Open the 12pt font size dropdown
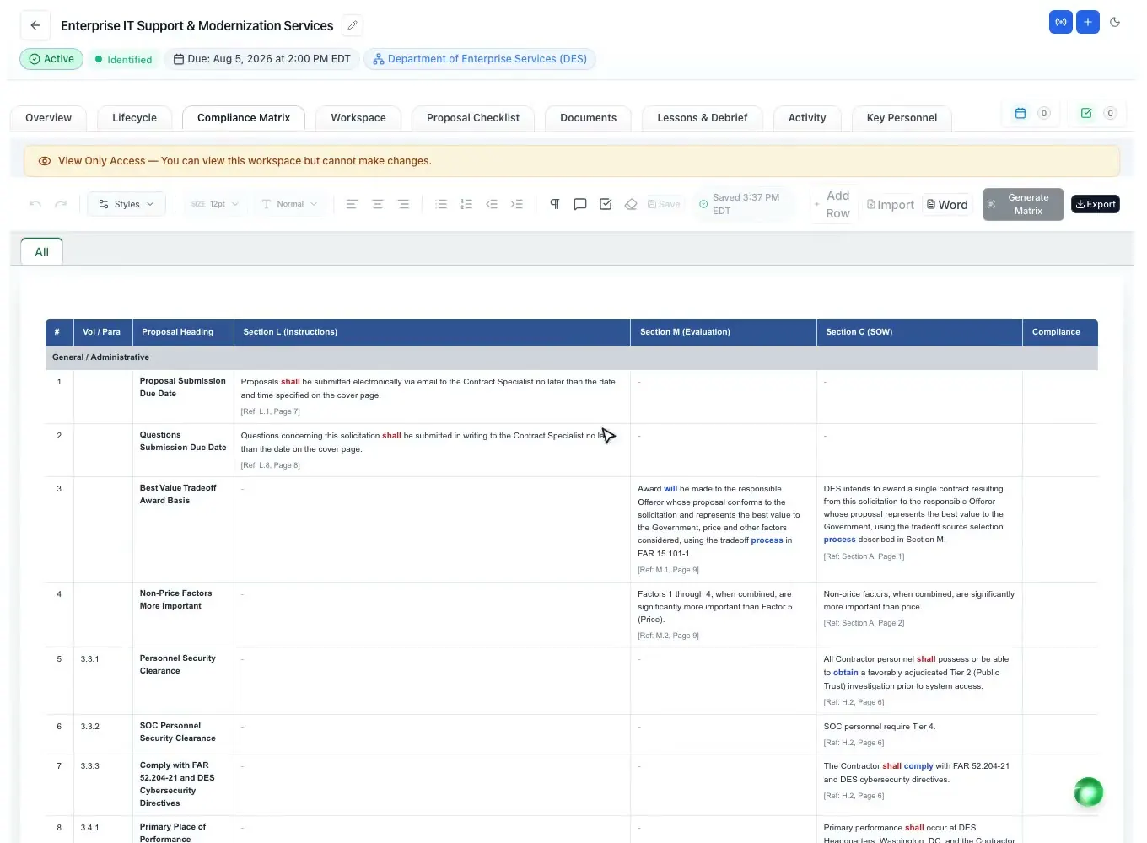The height and width of the screenshot is (843, 1147). [215, 204]
